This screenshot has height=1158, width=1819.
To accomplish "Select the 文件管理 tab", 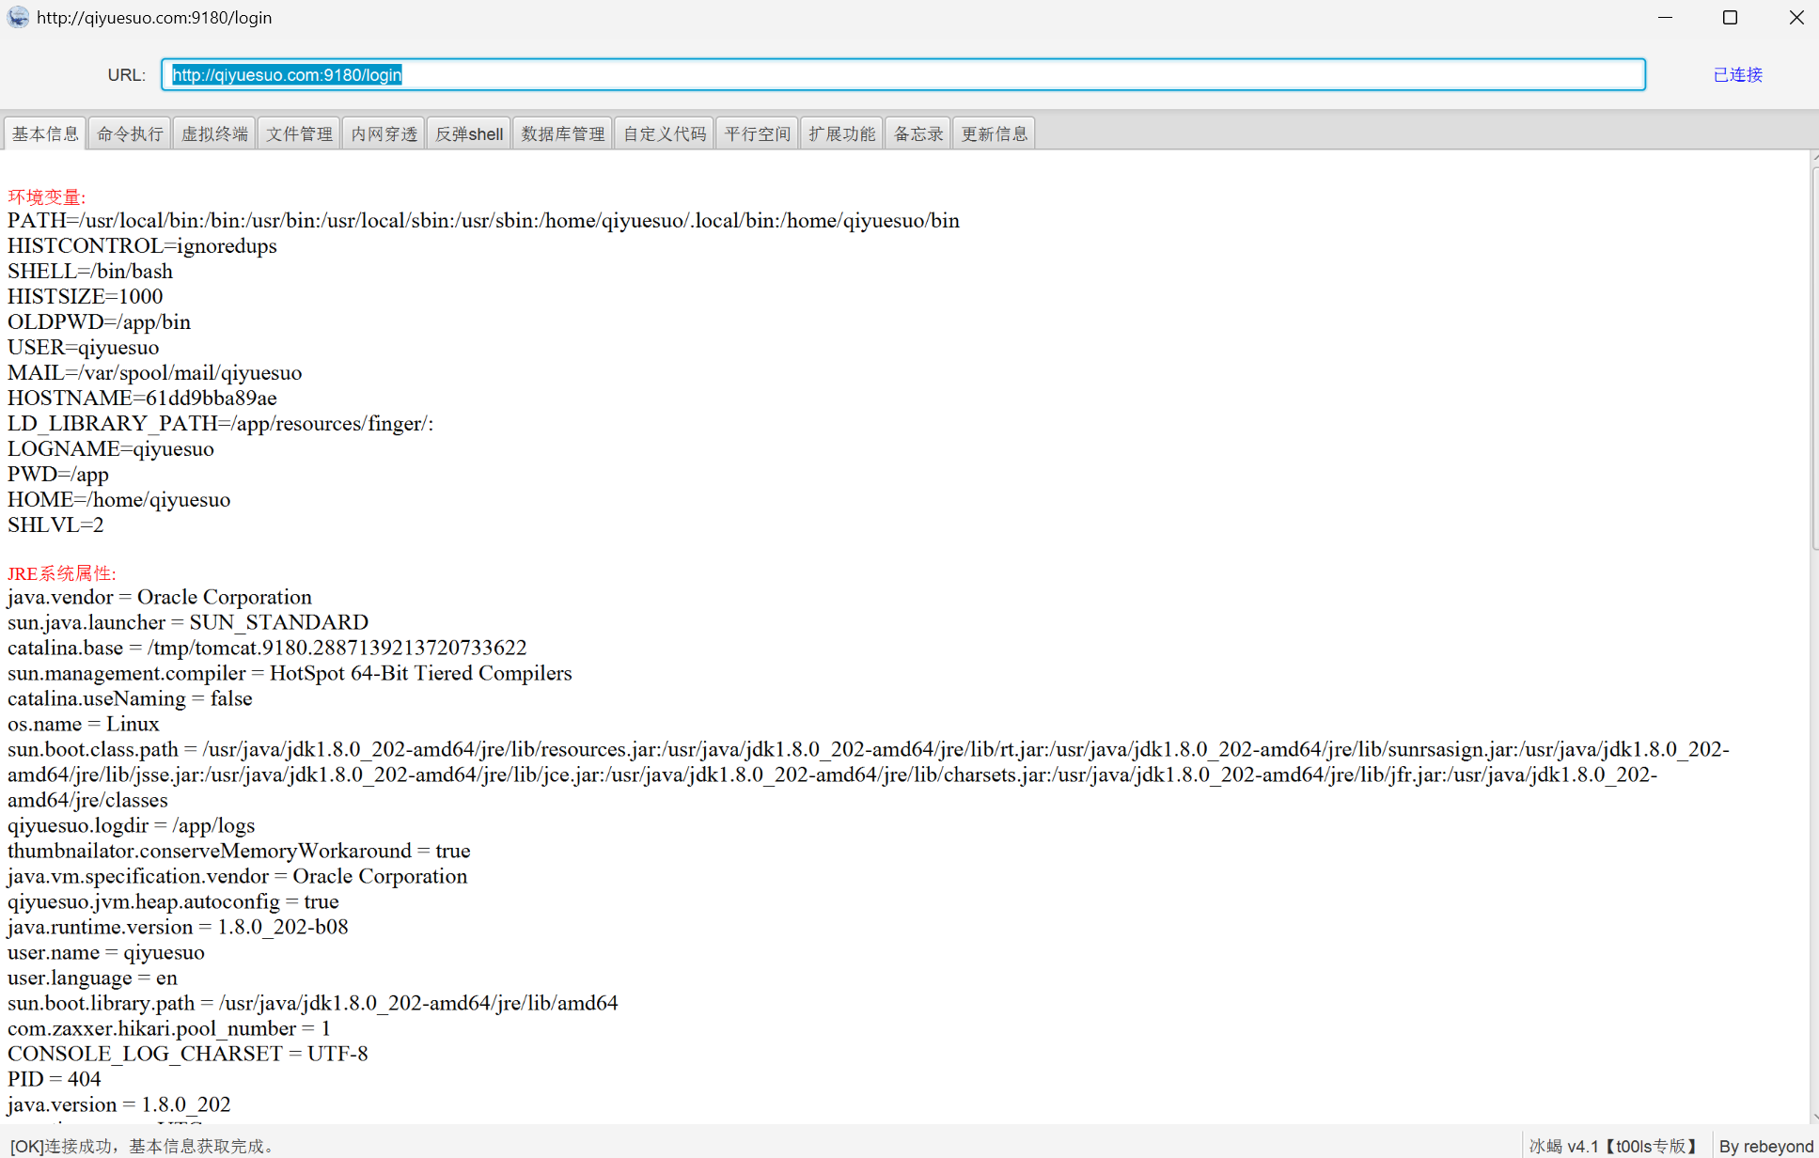I will pos(299,133).
